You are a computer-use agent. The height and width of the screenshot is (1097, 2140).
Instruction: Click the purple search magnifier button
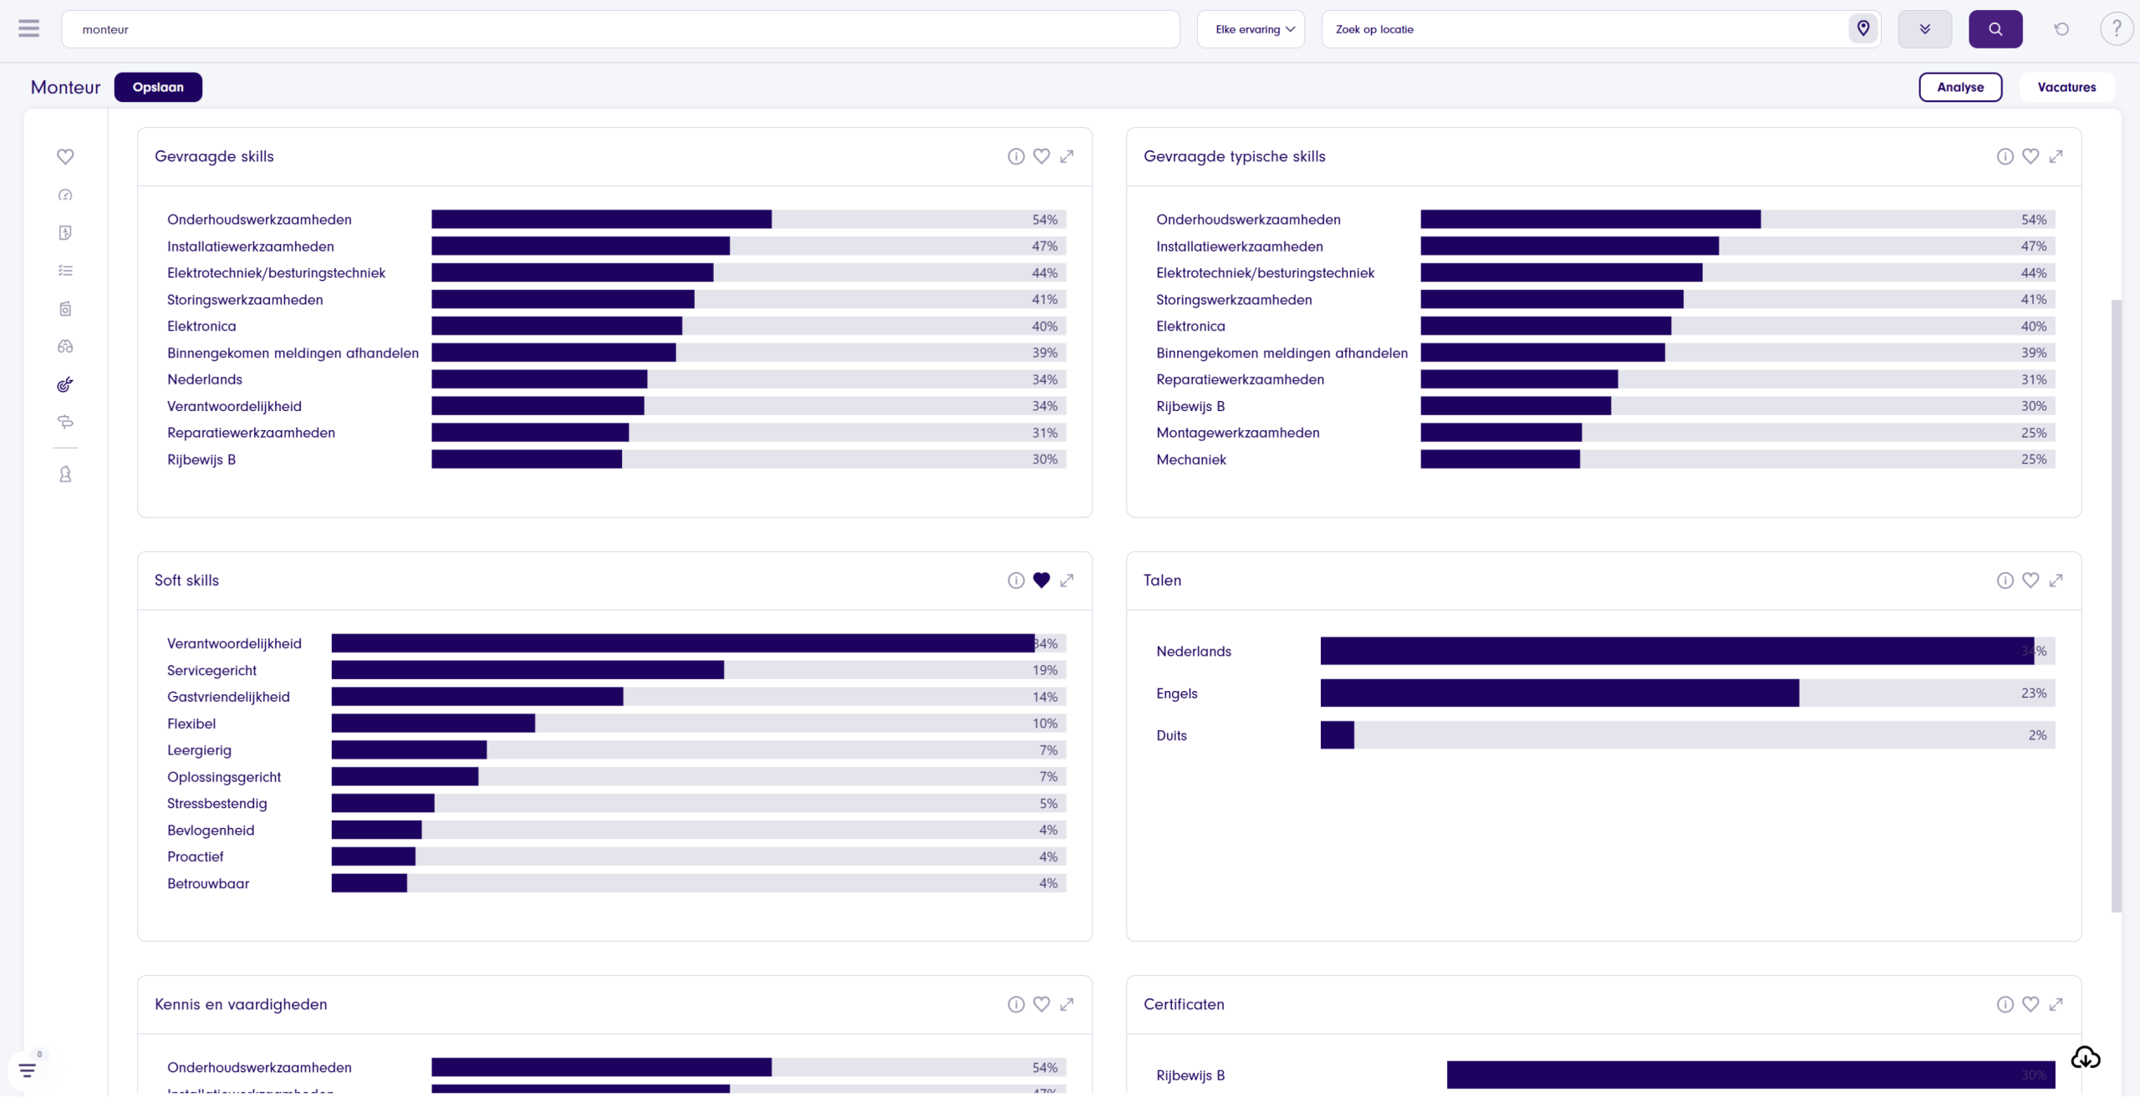point(1995,29)
